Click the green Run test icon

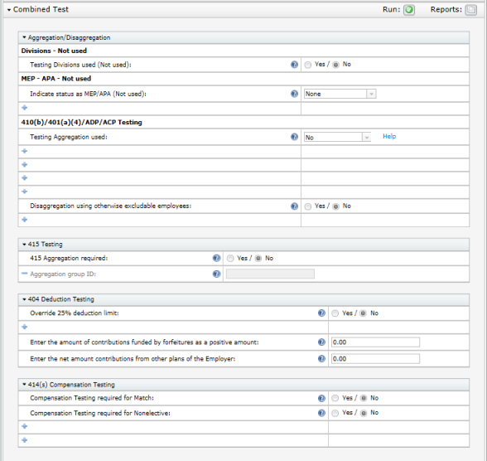pyautogui.click(x=409, y=10)
